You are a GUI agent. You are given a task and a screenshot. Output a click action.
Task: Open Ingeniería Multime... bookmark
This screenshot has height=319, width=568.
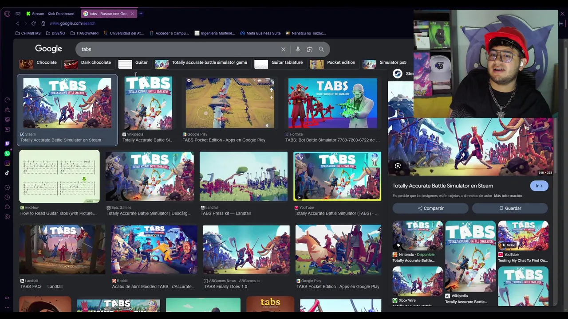(215, 33)
